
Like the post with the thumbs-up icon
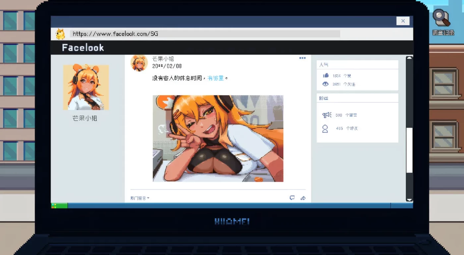[x=325, y=75]
